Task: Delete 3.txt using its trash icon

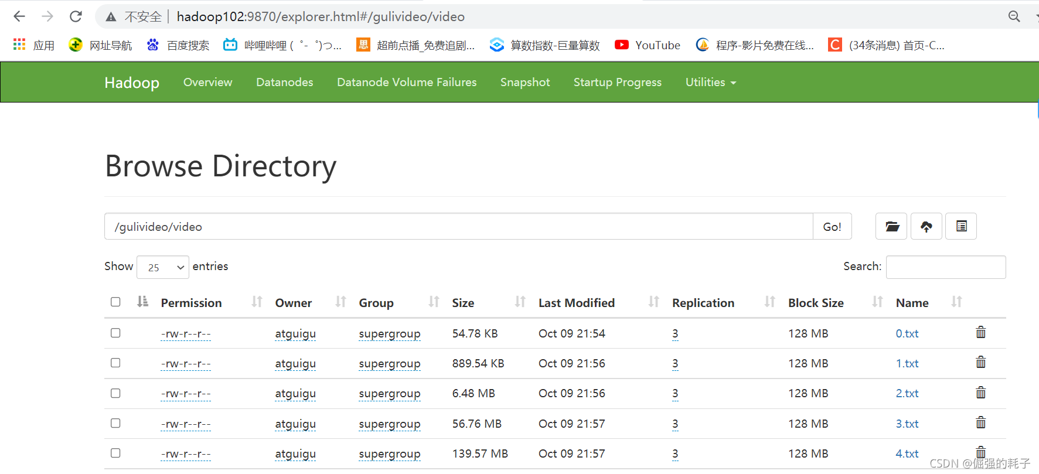Action: 981,423
